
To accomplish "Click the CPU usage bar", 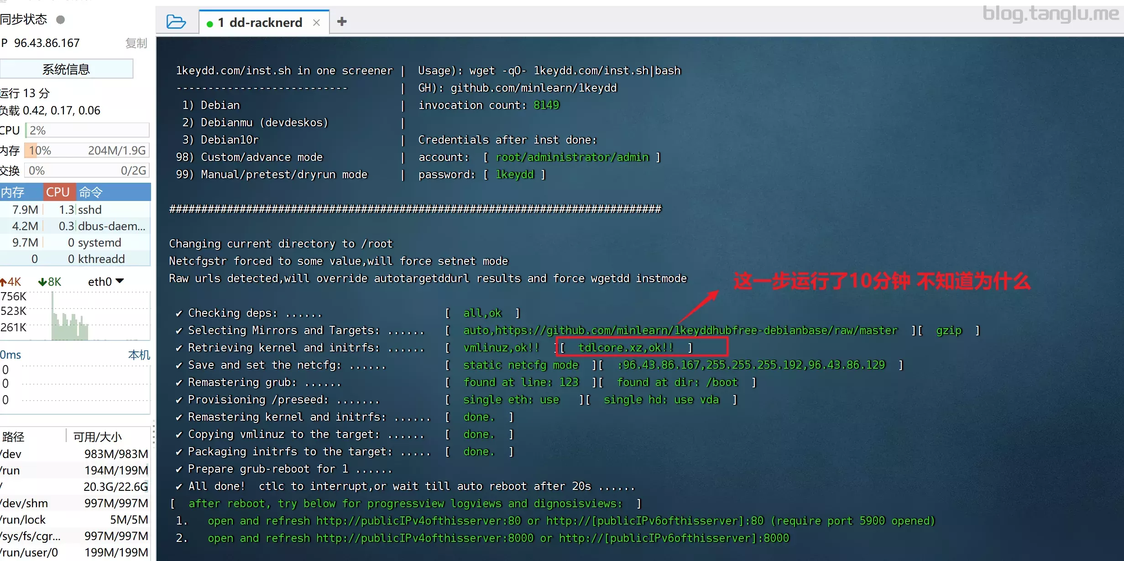I will point(87,130).
